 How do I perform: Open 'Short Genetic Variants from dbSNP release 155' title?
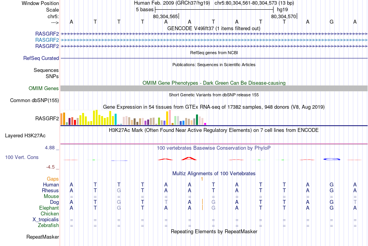214,95
